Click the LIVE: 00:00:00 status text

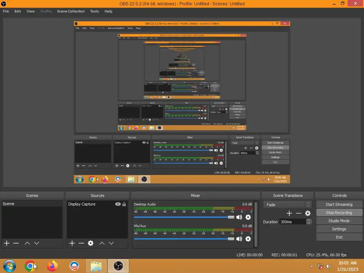[250, 255]
